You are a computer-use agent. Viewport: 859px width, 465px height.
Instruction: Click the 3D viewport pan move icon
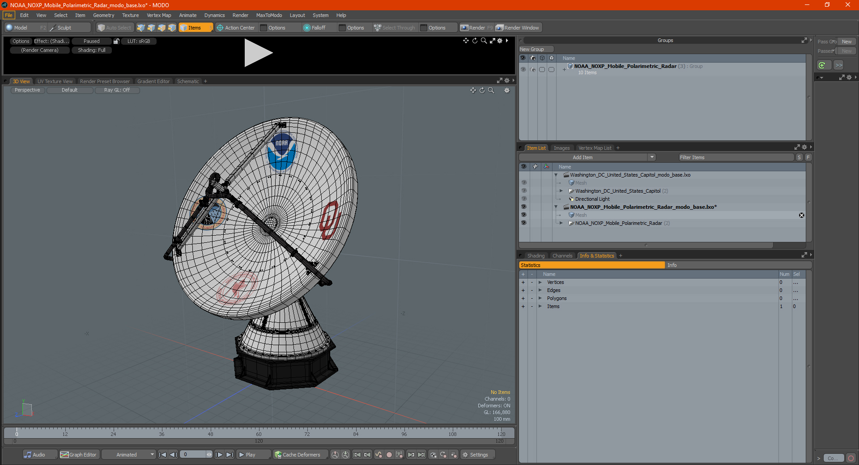click(x=473, y=90)
